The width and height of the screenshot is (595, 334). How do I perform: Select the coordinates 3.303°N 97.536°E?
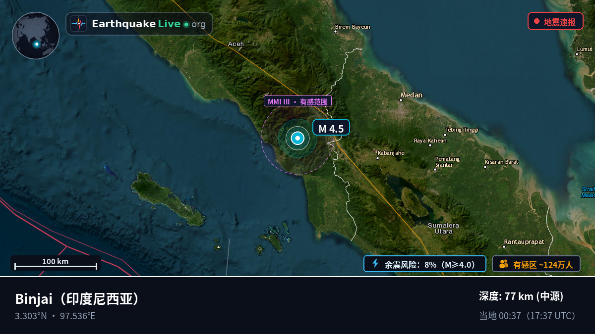click(x=55, y=316)
